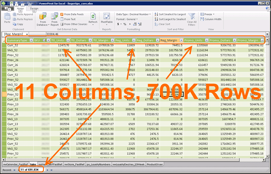Click the Refresh icon
The image size is (271, 174).
click(93, 17)
